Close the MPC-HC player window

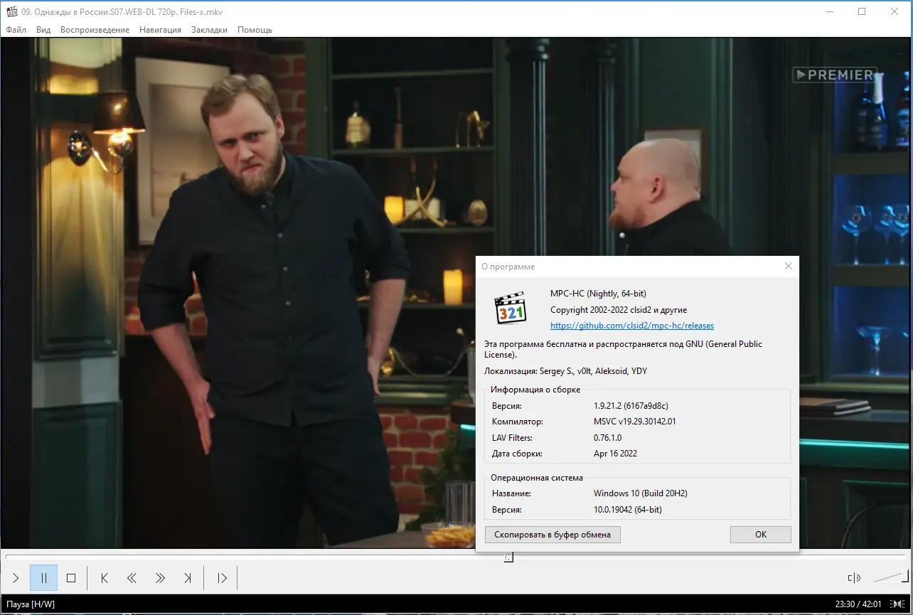(x=895, y=11)
